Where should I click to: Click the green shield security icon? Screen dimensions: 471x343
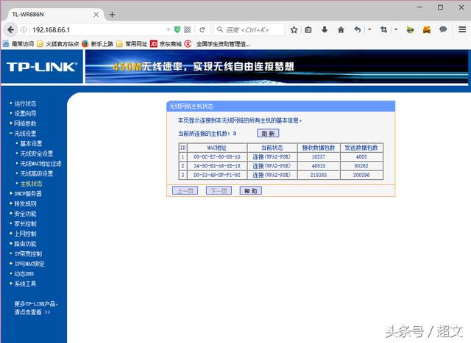click(x=177, y=29)
